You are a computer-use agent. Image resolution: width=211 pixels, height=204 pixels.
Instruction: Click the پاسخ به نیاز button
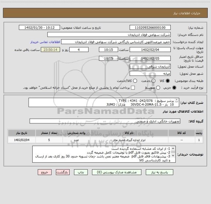[x=159, y=172]
